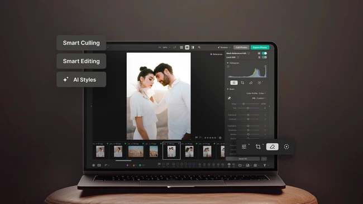Collapse the right editing panel with edge arrow
363x204 pixels.
[269, 106]
